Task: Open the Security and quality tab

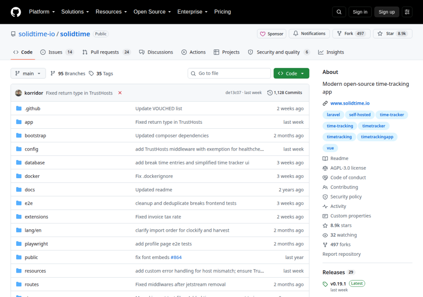Action: (x=279, y=52)
